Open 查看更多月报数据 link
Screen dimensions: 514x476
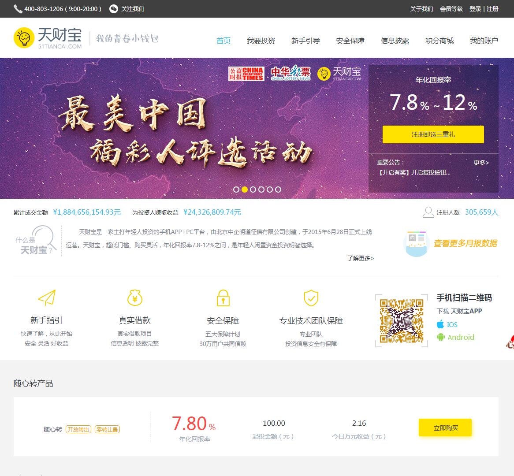click(x=466, y=243)
